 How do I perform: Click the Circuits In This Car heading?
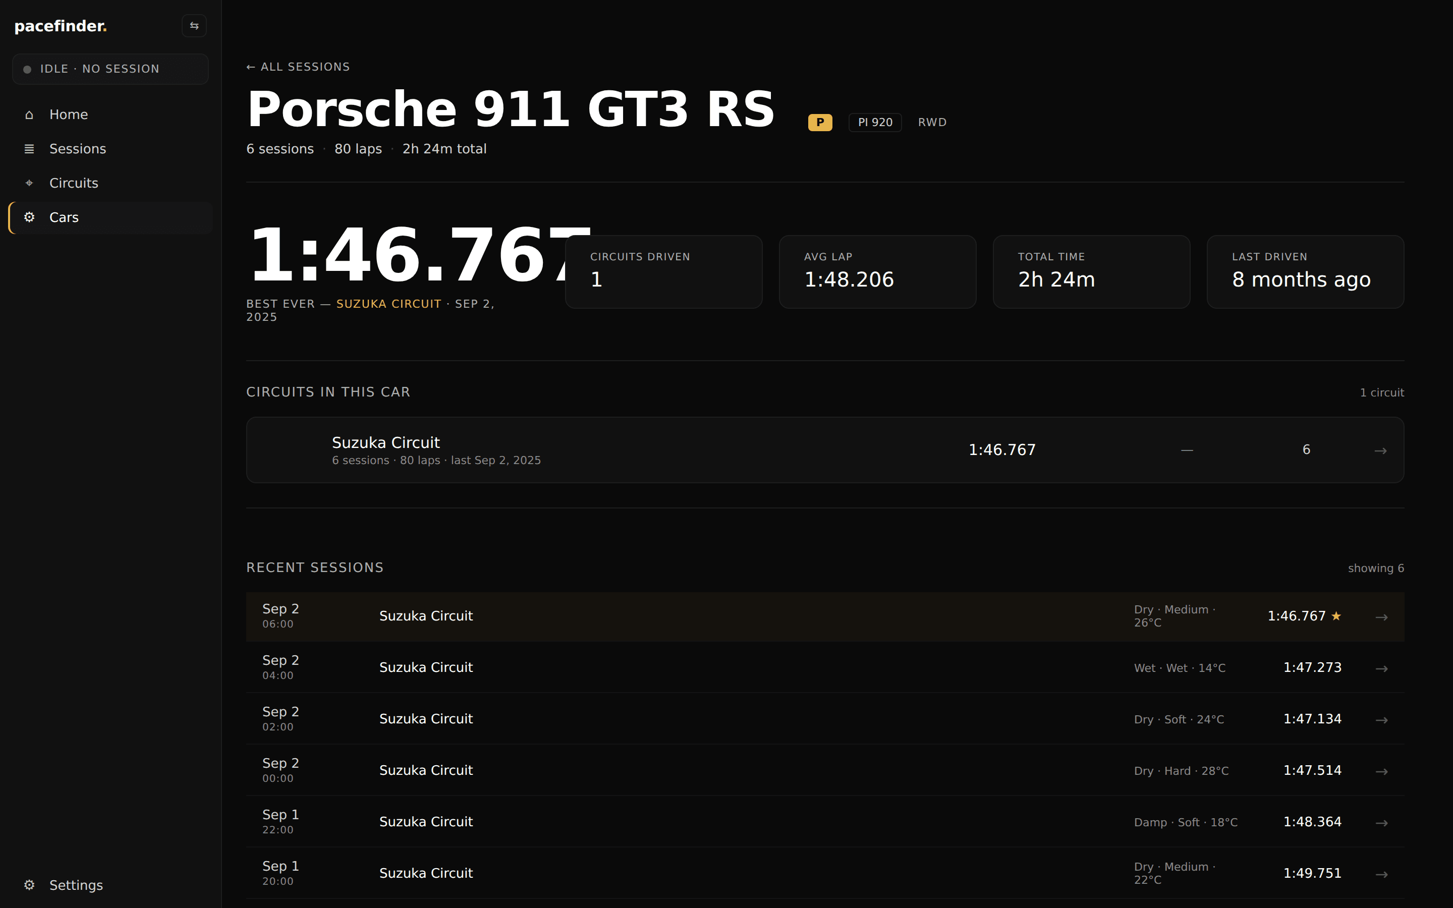tap(328, 392)
